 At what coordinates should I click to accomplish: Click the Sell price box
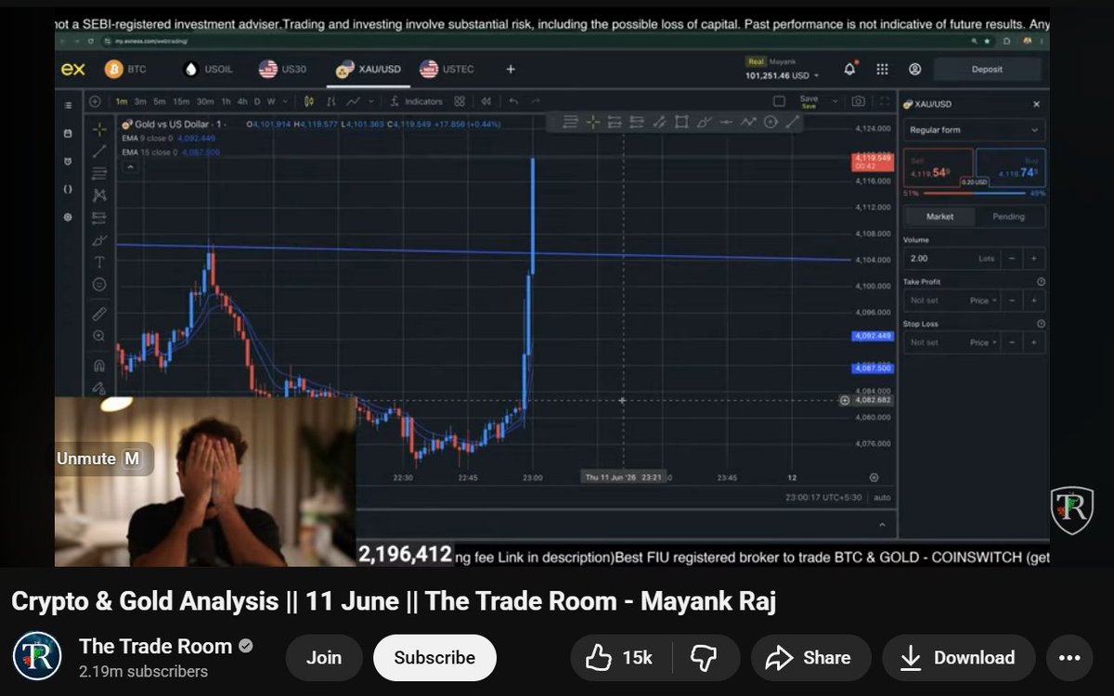click(938, 169)
